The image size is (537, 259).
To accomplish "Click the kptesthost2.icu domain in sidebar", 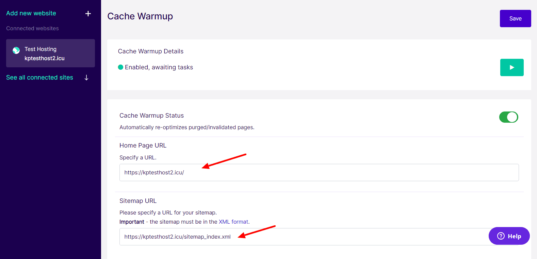I will 45,58.
